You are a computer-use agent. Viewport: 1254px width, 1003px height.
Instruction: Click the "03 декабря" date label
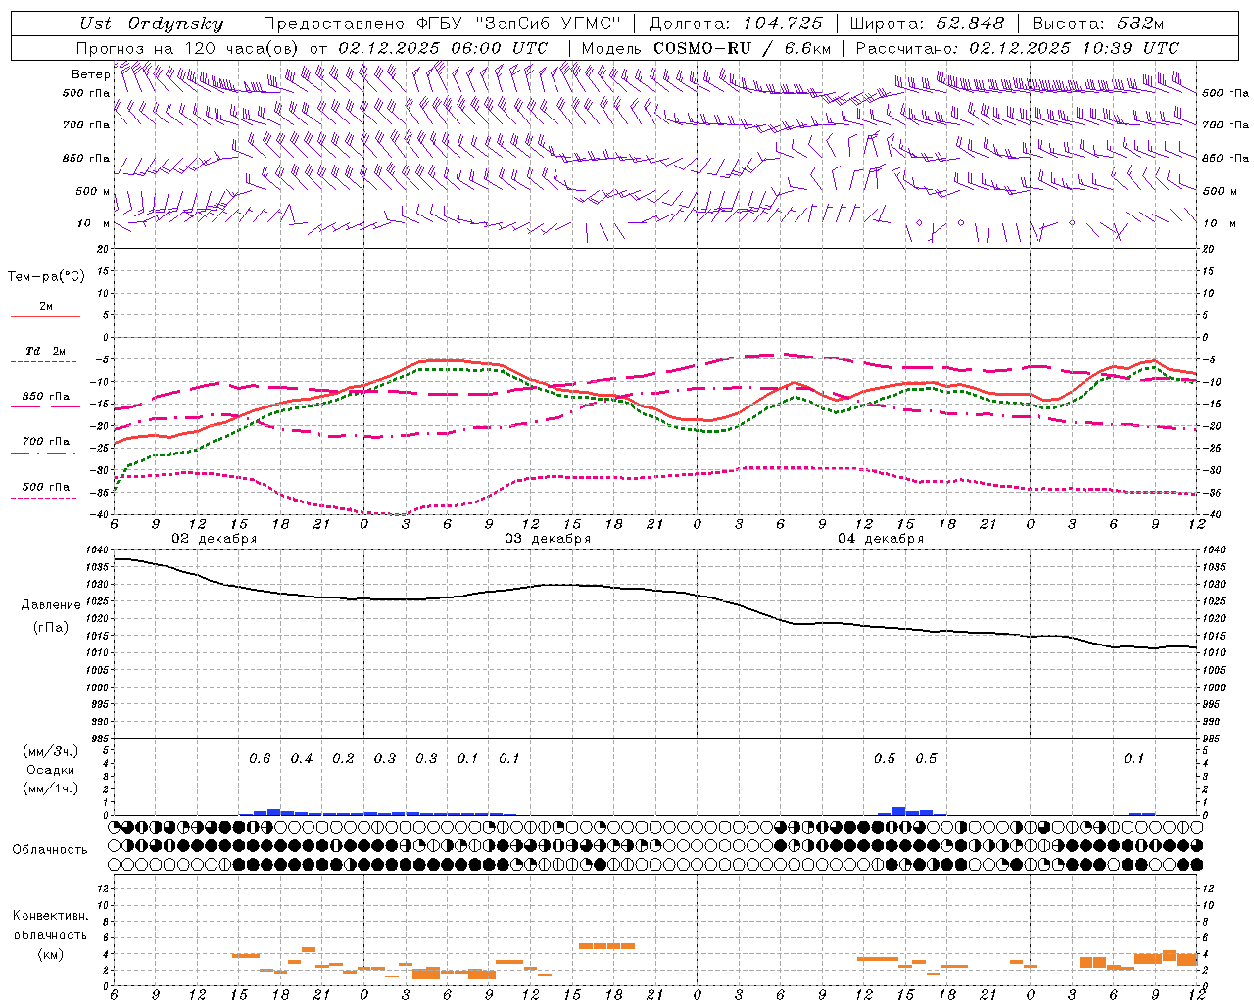[x=548, y=539]
